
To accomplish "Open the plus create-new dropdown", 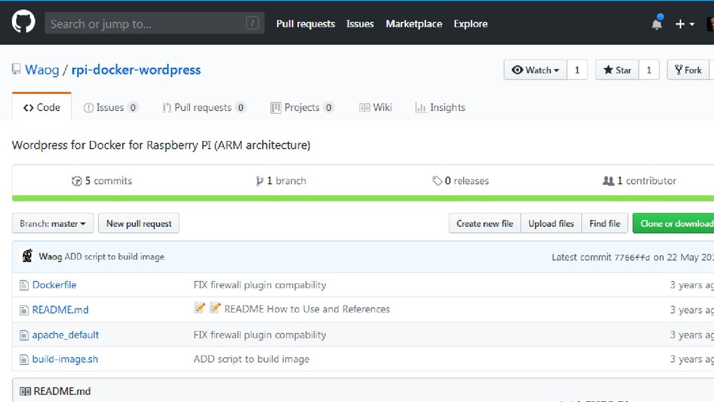I will (x=685, y=24).
